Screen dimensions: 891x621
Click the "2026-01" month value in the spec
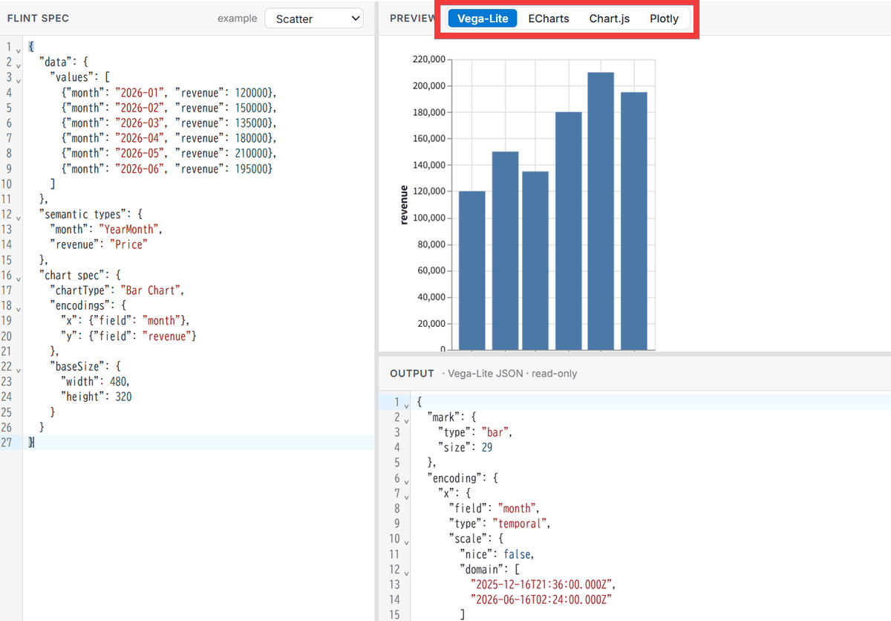tap(138, 93)
